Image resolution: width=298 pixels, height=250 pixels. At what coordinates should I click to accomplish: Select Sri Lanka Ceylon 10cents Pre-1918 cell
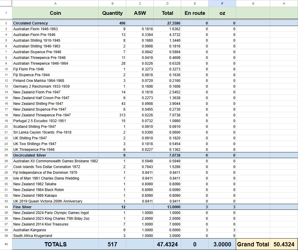click(55, 132)
